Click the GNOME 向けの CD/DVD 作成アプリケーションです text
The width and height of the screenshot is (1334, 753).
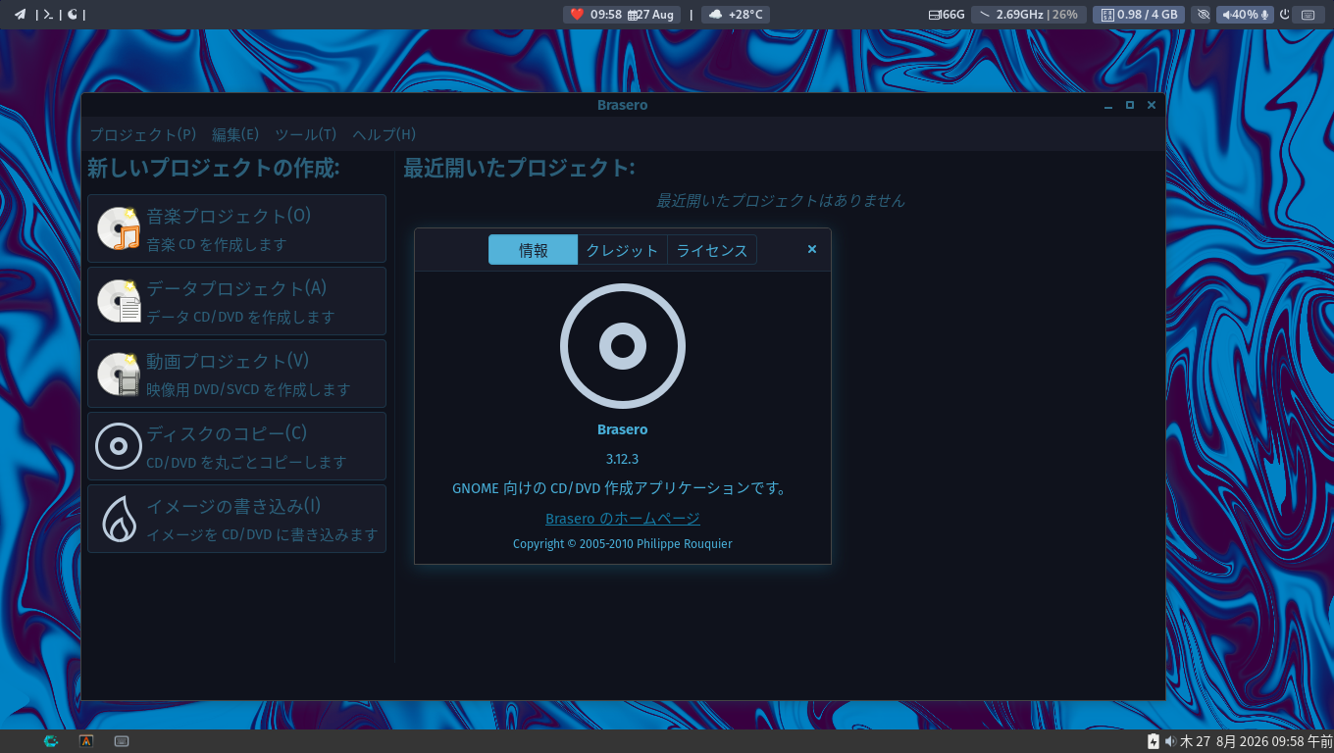tap(620, 488)
